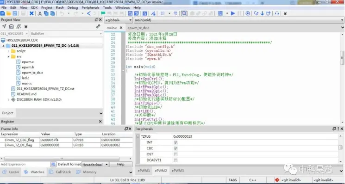Toggle the DCAEVT1 checkbox
This screenshot has height=184, width=345.
click(176, 160)
